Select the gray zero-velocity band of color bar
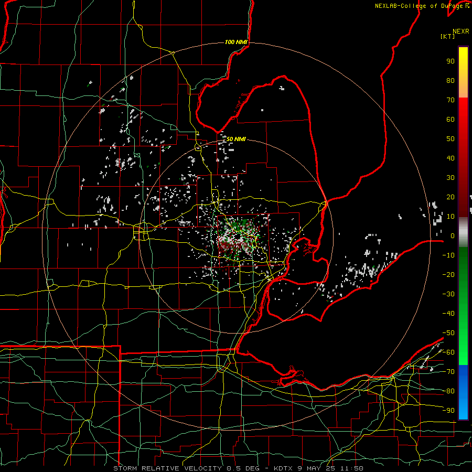 pyautogui.click(x=463, y=232)
